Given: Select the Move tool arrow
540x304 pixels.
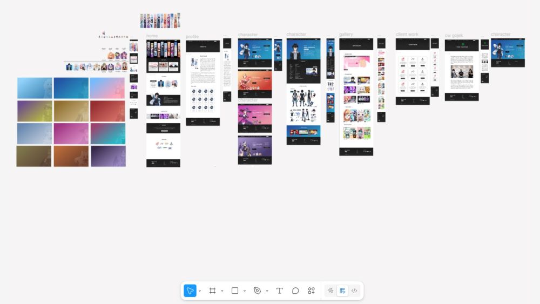Looking at the screenshot, I should (190, 291).
